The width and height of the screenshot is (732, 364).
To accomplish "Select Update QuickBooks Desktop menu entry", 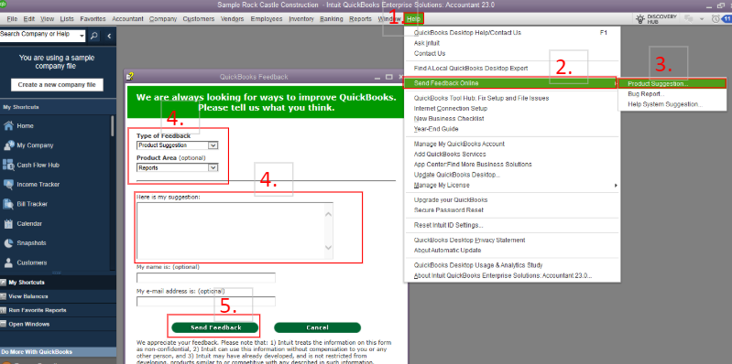I will pos(457,175).
